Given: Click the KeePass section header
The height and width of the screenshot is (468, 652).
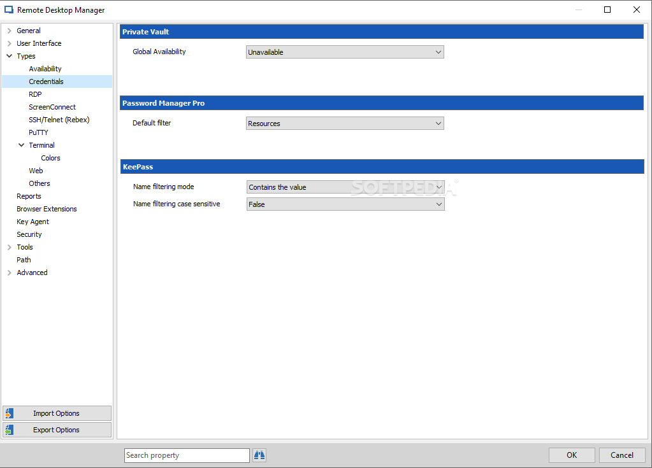Looking at the screenshot, I should click(x=382, y=167).
